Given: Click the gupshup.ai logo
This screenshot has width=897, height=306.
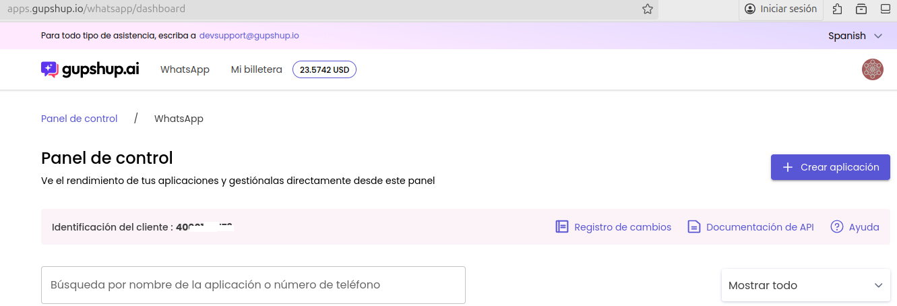Looking at the screenshot, I should [x=90, y=69].
